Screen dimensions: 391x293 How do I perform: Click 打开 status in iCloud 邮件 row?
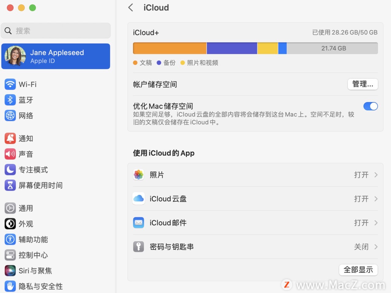coord(361,223)
